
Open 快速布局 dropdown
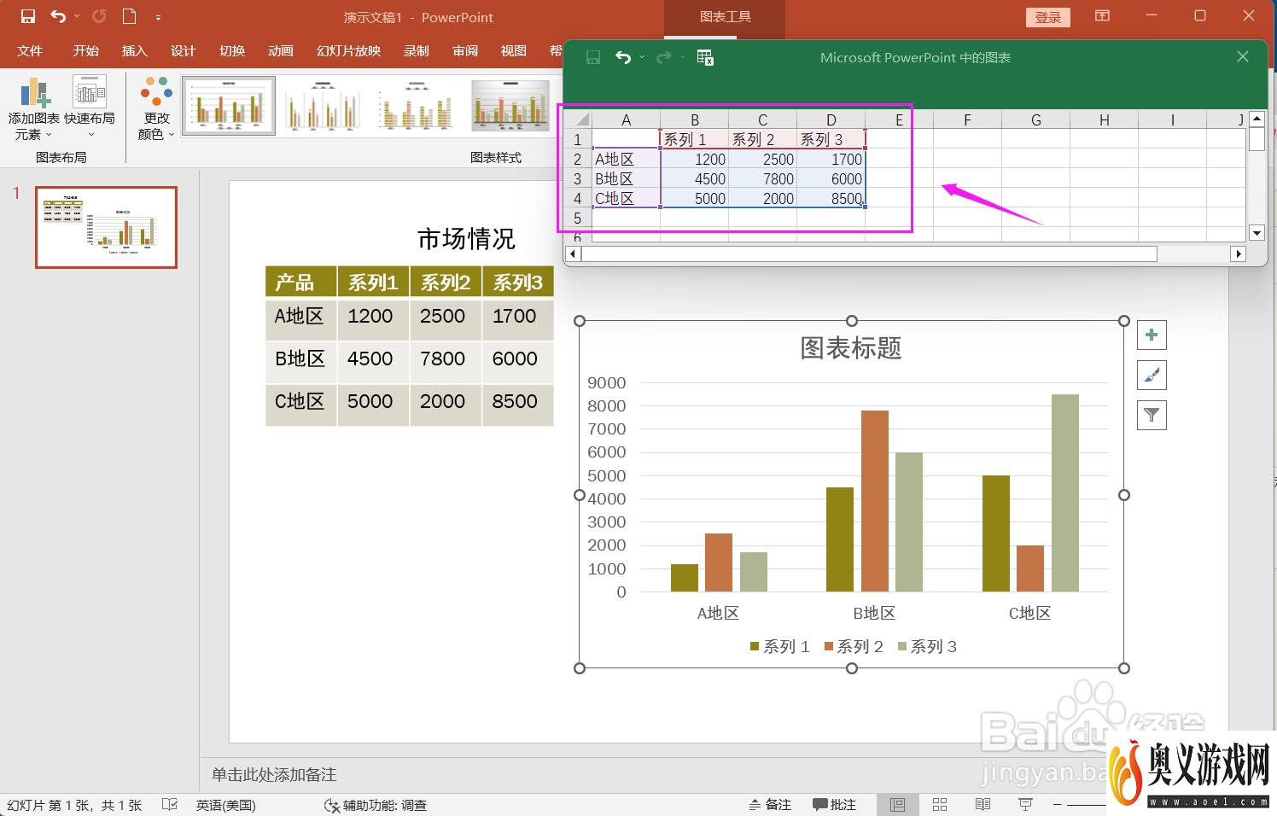point(90,108)
